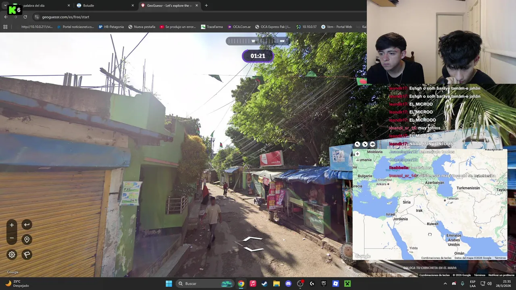Screen dimensions: 516x290
Task: Go back in browser history
Action: click(6, 17)
